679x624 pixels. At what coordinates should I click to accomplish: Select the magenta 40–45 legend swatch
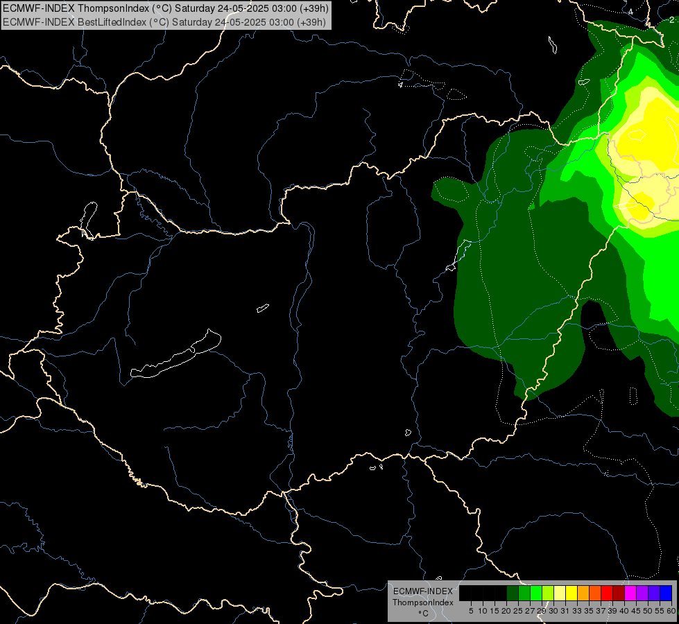630,593
